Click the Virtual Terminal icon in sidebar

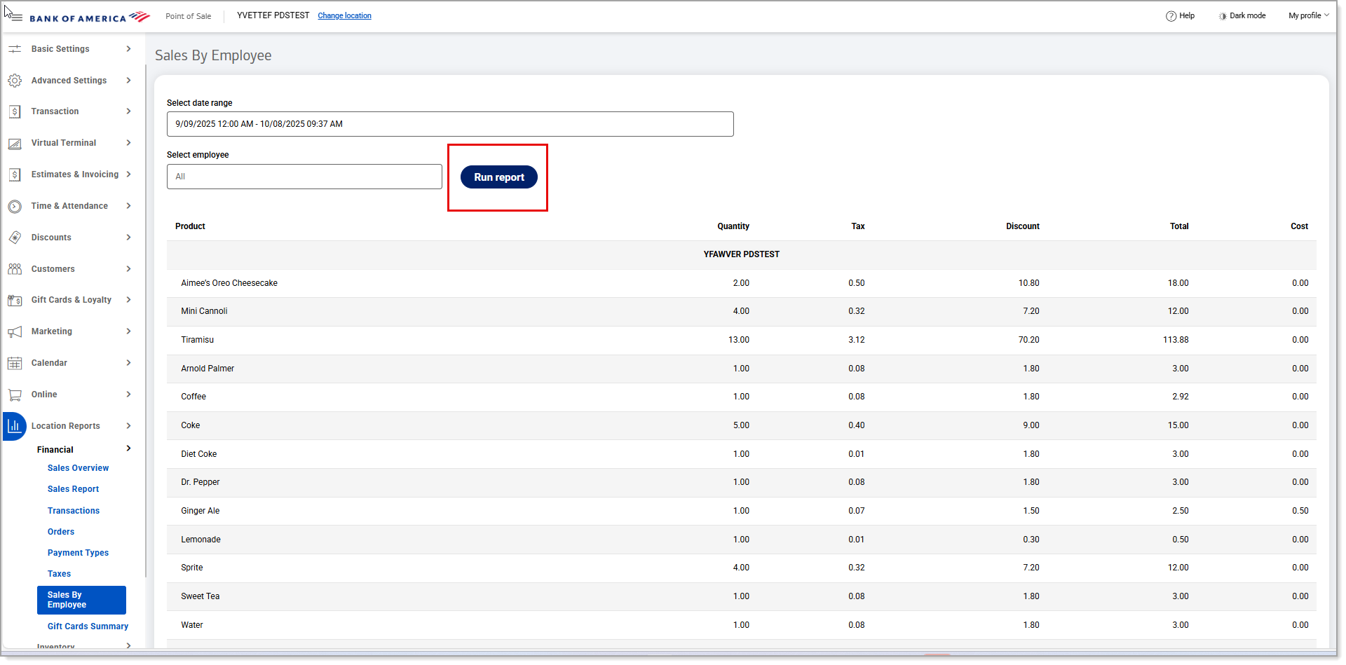click(x=15, y=144)
